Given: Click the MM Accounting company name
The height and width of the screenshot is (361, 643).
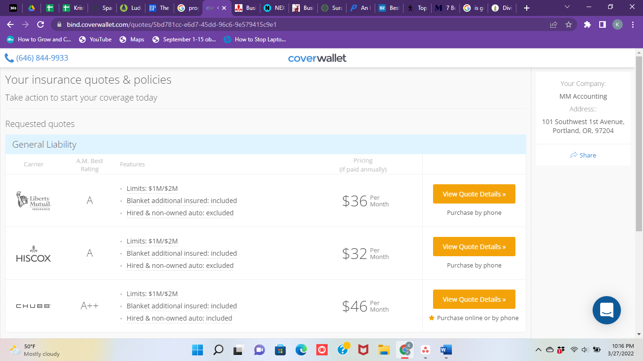Looking at the screenshot, I should tap(583, 96).
